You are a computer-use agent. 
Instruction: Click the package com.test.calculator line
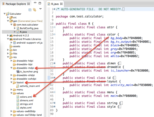coord(80,16)
